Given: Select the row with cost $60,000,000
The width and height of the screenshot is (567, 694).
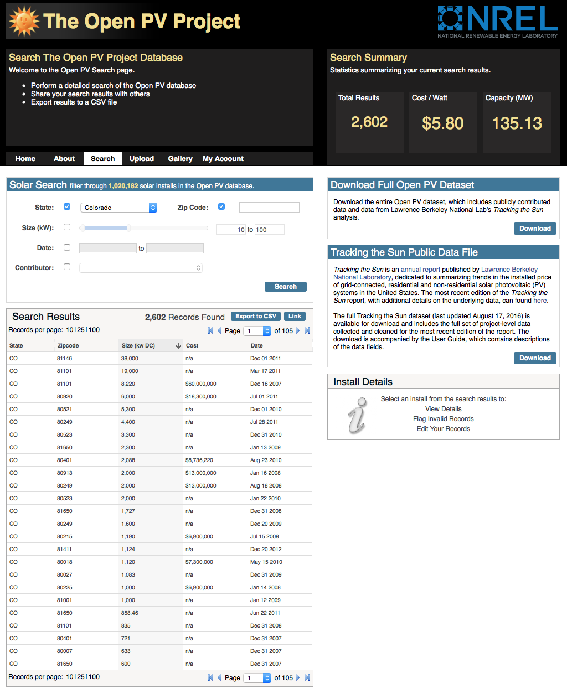Looking at the screenshot, I should point(160,384).
